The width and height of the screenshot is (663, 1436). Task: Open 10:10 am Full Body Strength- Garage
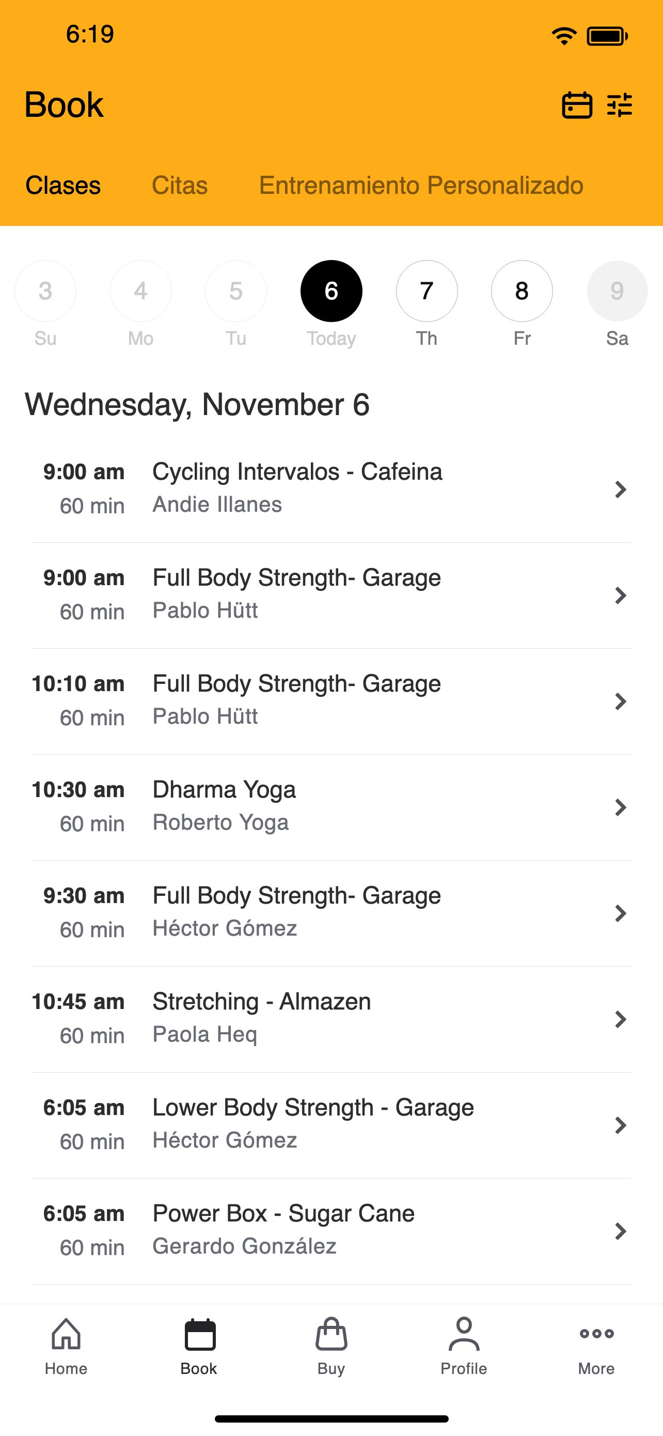point(331,701)
